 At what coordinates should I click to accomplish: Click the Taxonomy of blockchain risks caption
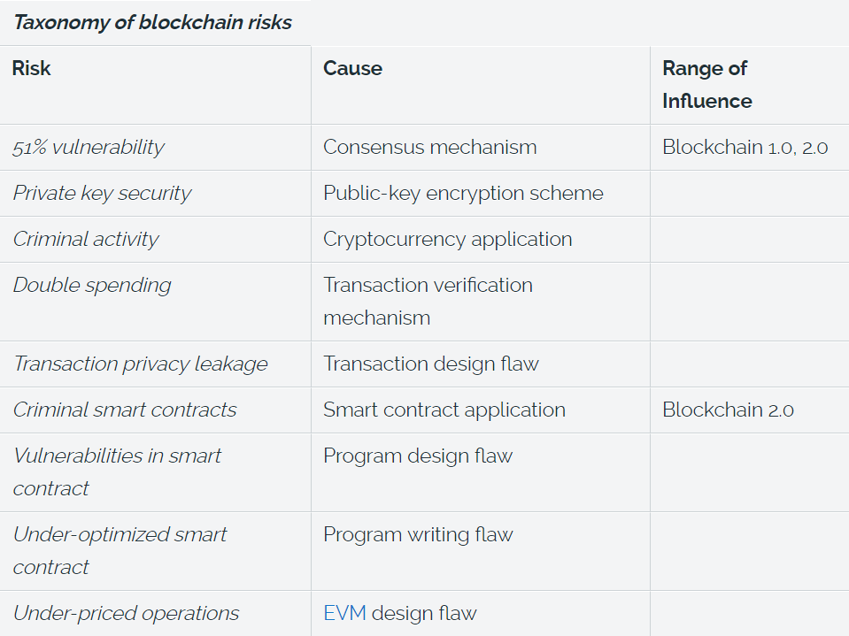[x=152, y=22]
